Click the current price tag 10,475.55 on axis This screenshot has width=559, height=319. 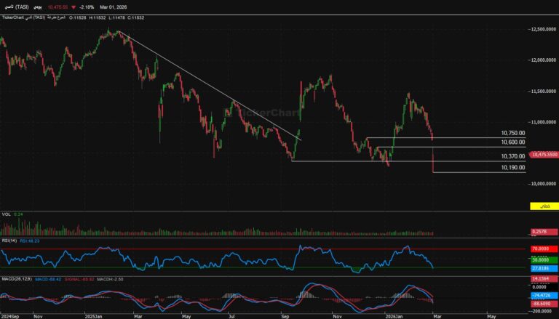pos(543,155)
